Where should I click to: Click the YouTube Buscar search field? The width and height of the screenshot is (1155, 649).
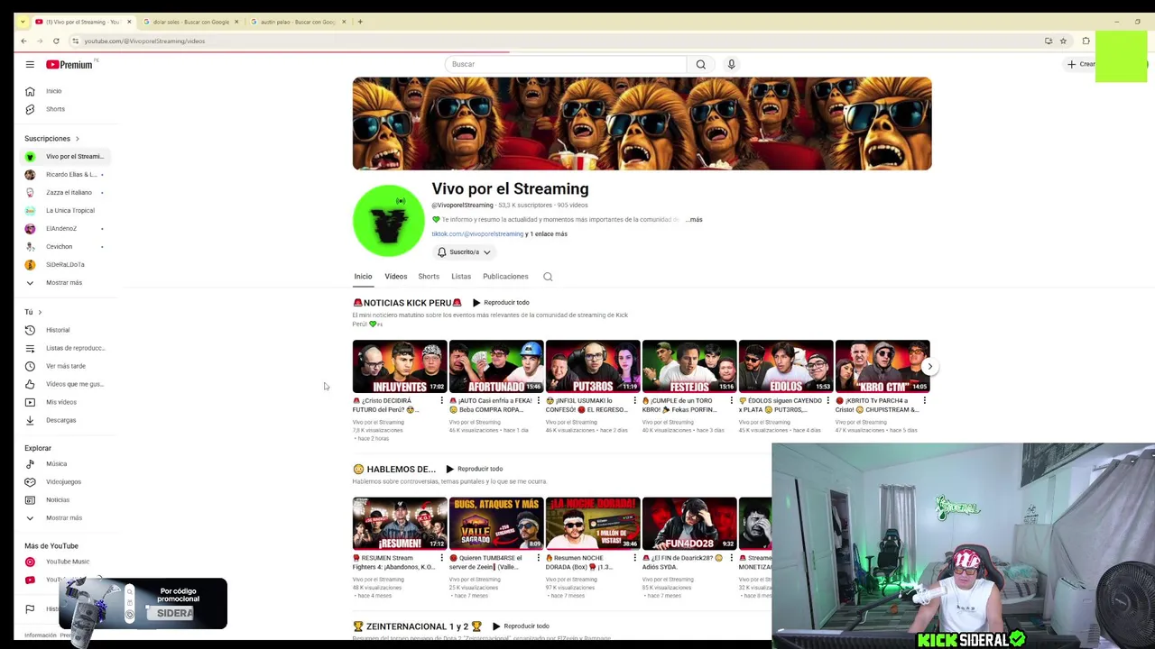[x=566, y=64]
